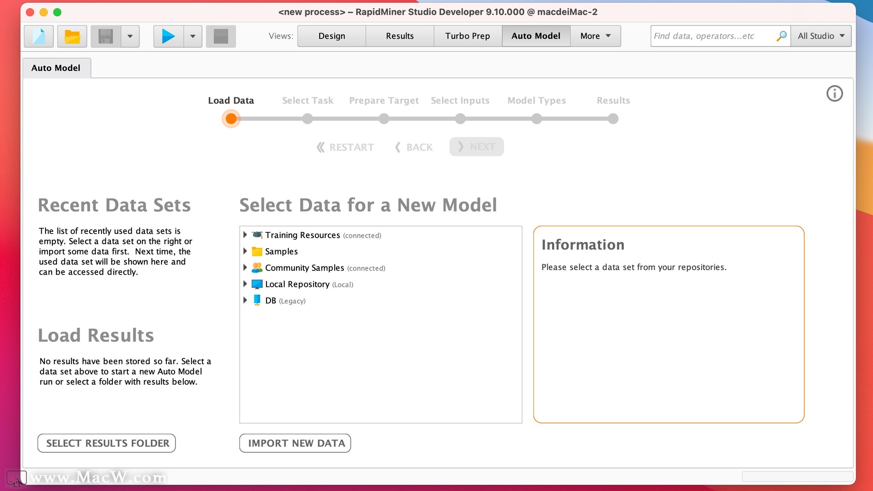Expand the Samples folder node
The width and height of the screenshot is (873, 491).
pos(245,251)
